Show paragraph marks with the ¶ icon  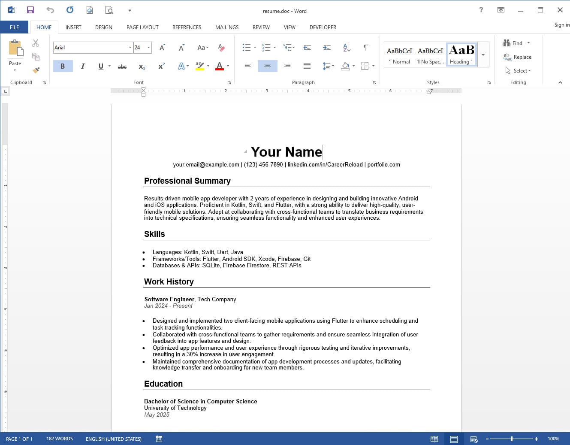point(365,48)
